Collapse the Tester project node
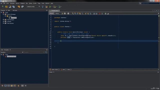Screen dimensions: 160x90 point(1,12)
